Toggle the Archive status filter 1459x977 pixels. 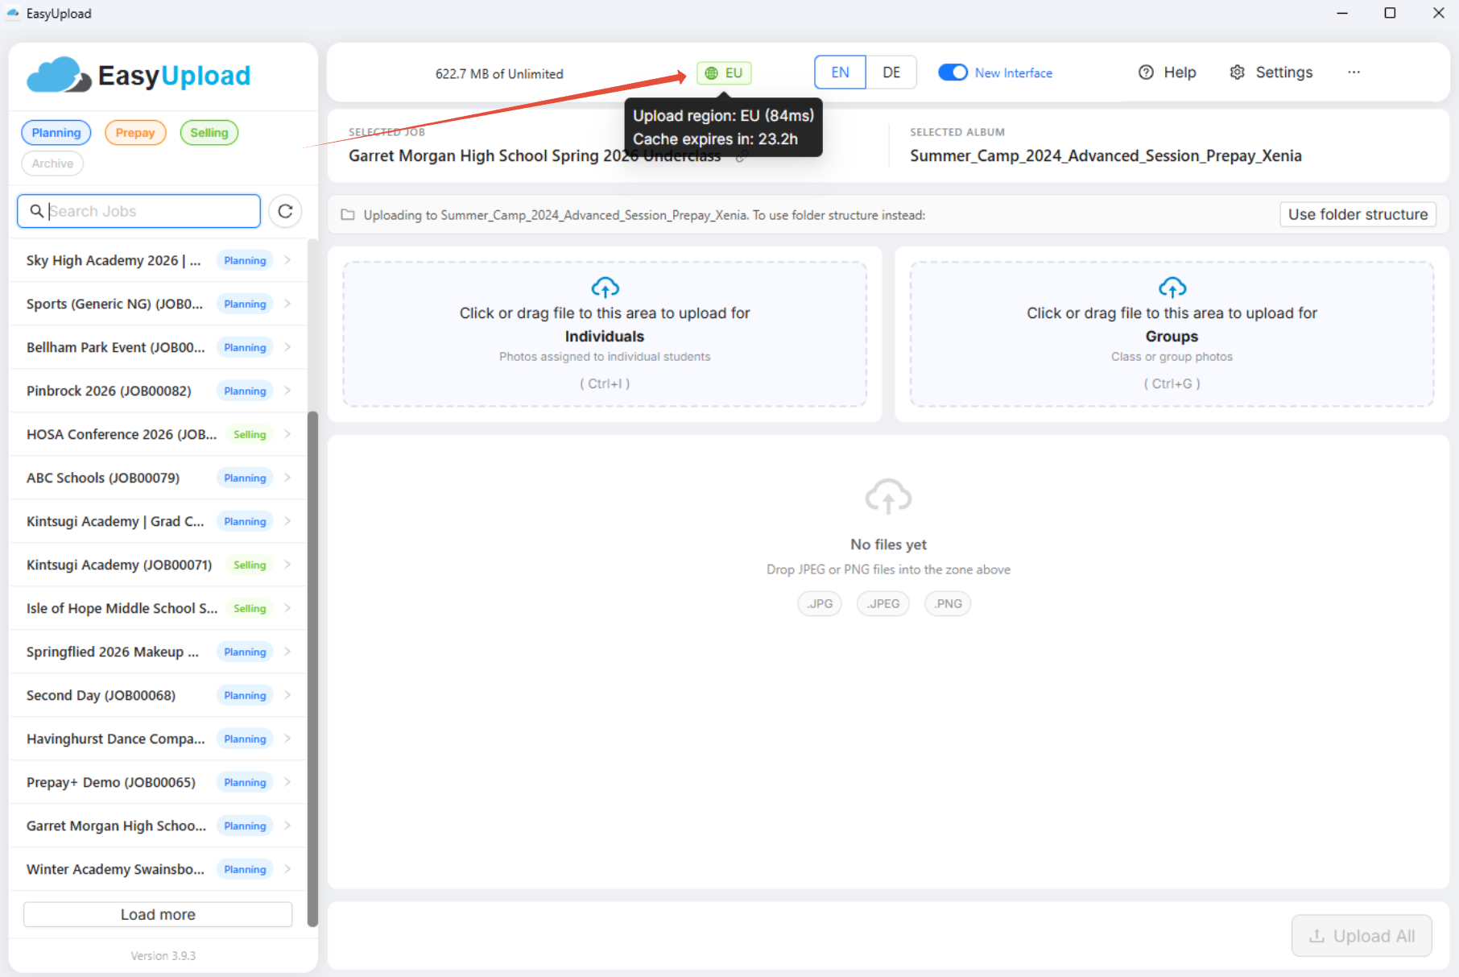(52, 164)
